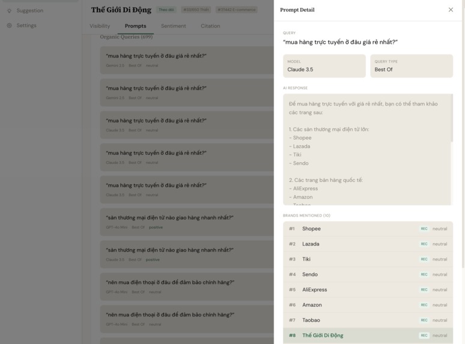Open the giao hàng nhanh nhất GPT-4o Mini query
This screenshot has width=465, height=344.
pyautogui.click(x=187, y=222)
